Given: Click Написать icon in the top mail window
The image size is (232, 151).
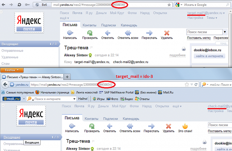Looking at the screenshot, I should coord(70,33).
